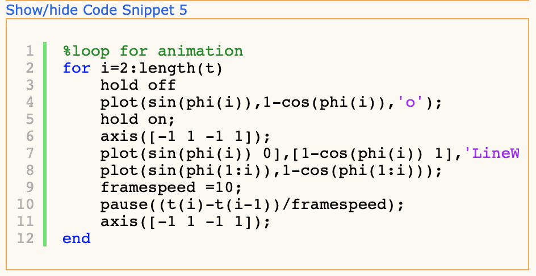
Task: Click the 'o' string literal on line 4
Action: pos(411,102)
